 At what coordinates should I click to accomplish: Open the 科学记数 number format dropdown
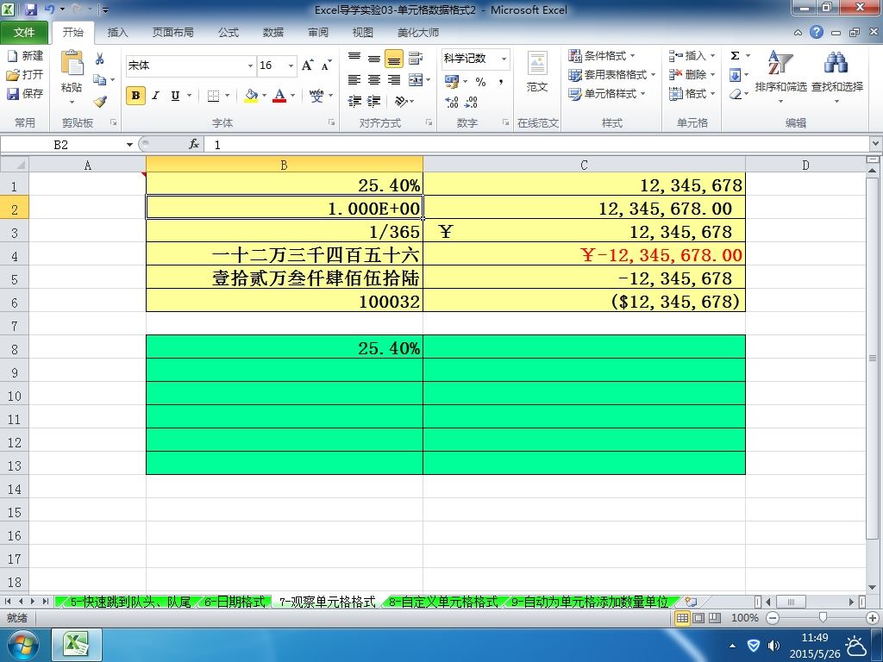[504, 59]
